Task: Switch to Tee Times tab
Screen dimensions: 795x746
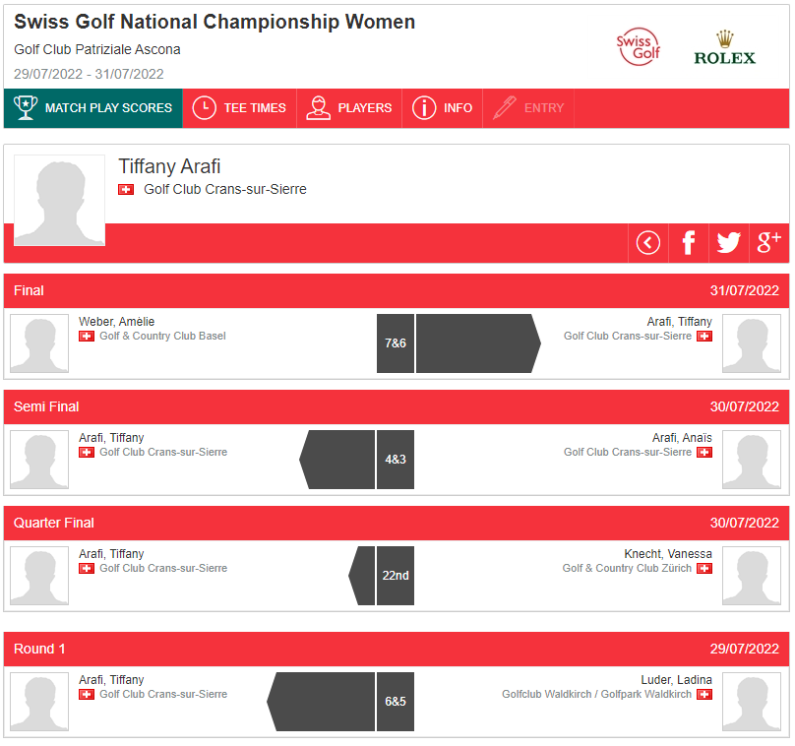Action: pos(239,108)
